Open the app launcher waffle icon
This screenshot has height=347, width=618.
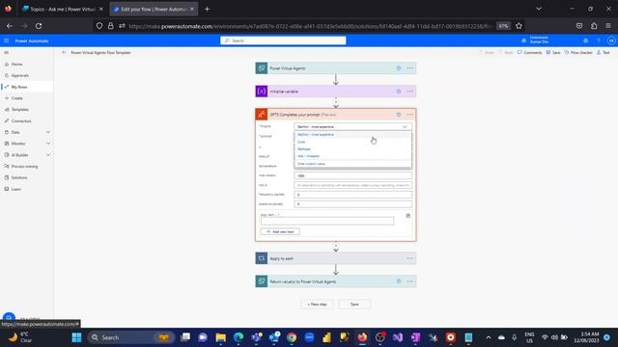pos(7,40)
